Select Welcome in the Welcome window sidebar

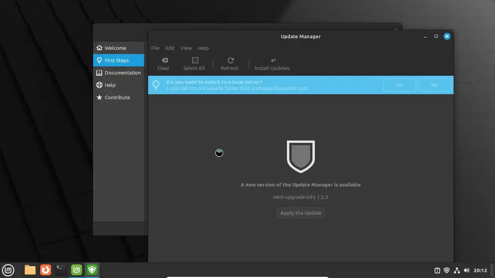118,48
